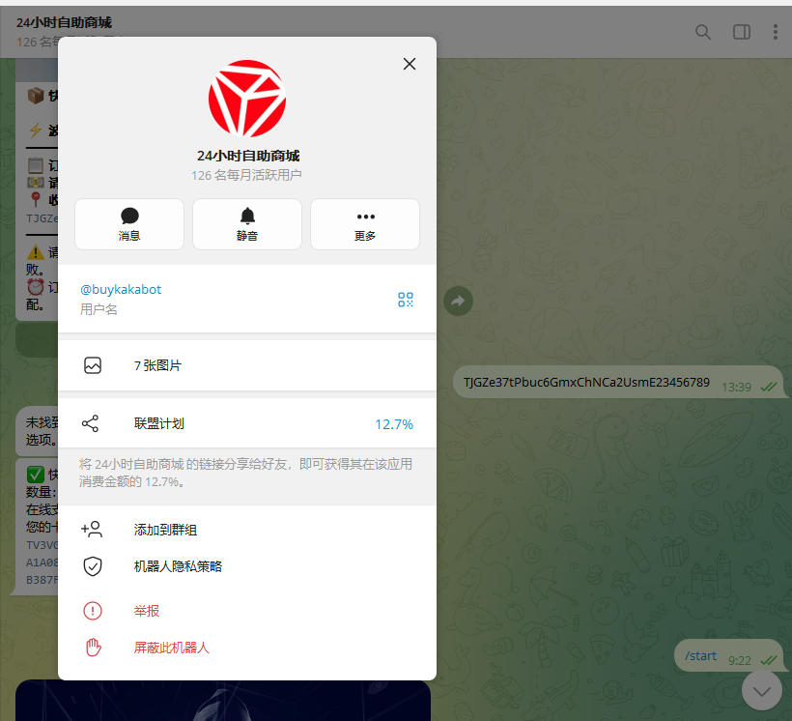Click the 12.7% commission value
Viewport: 792px width, 721px height.
pos(394,424)
